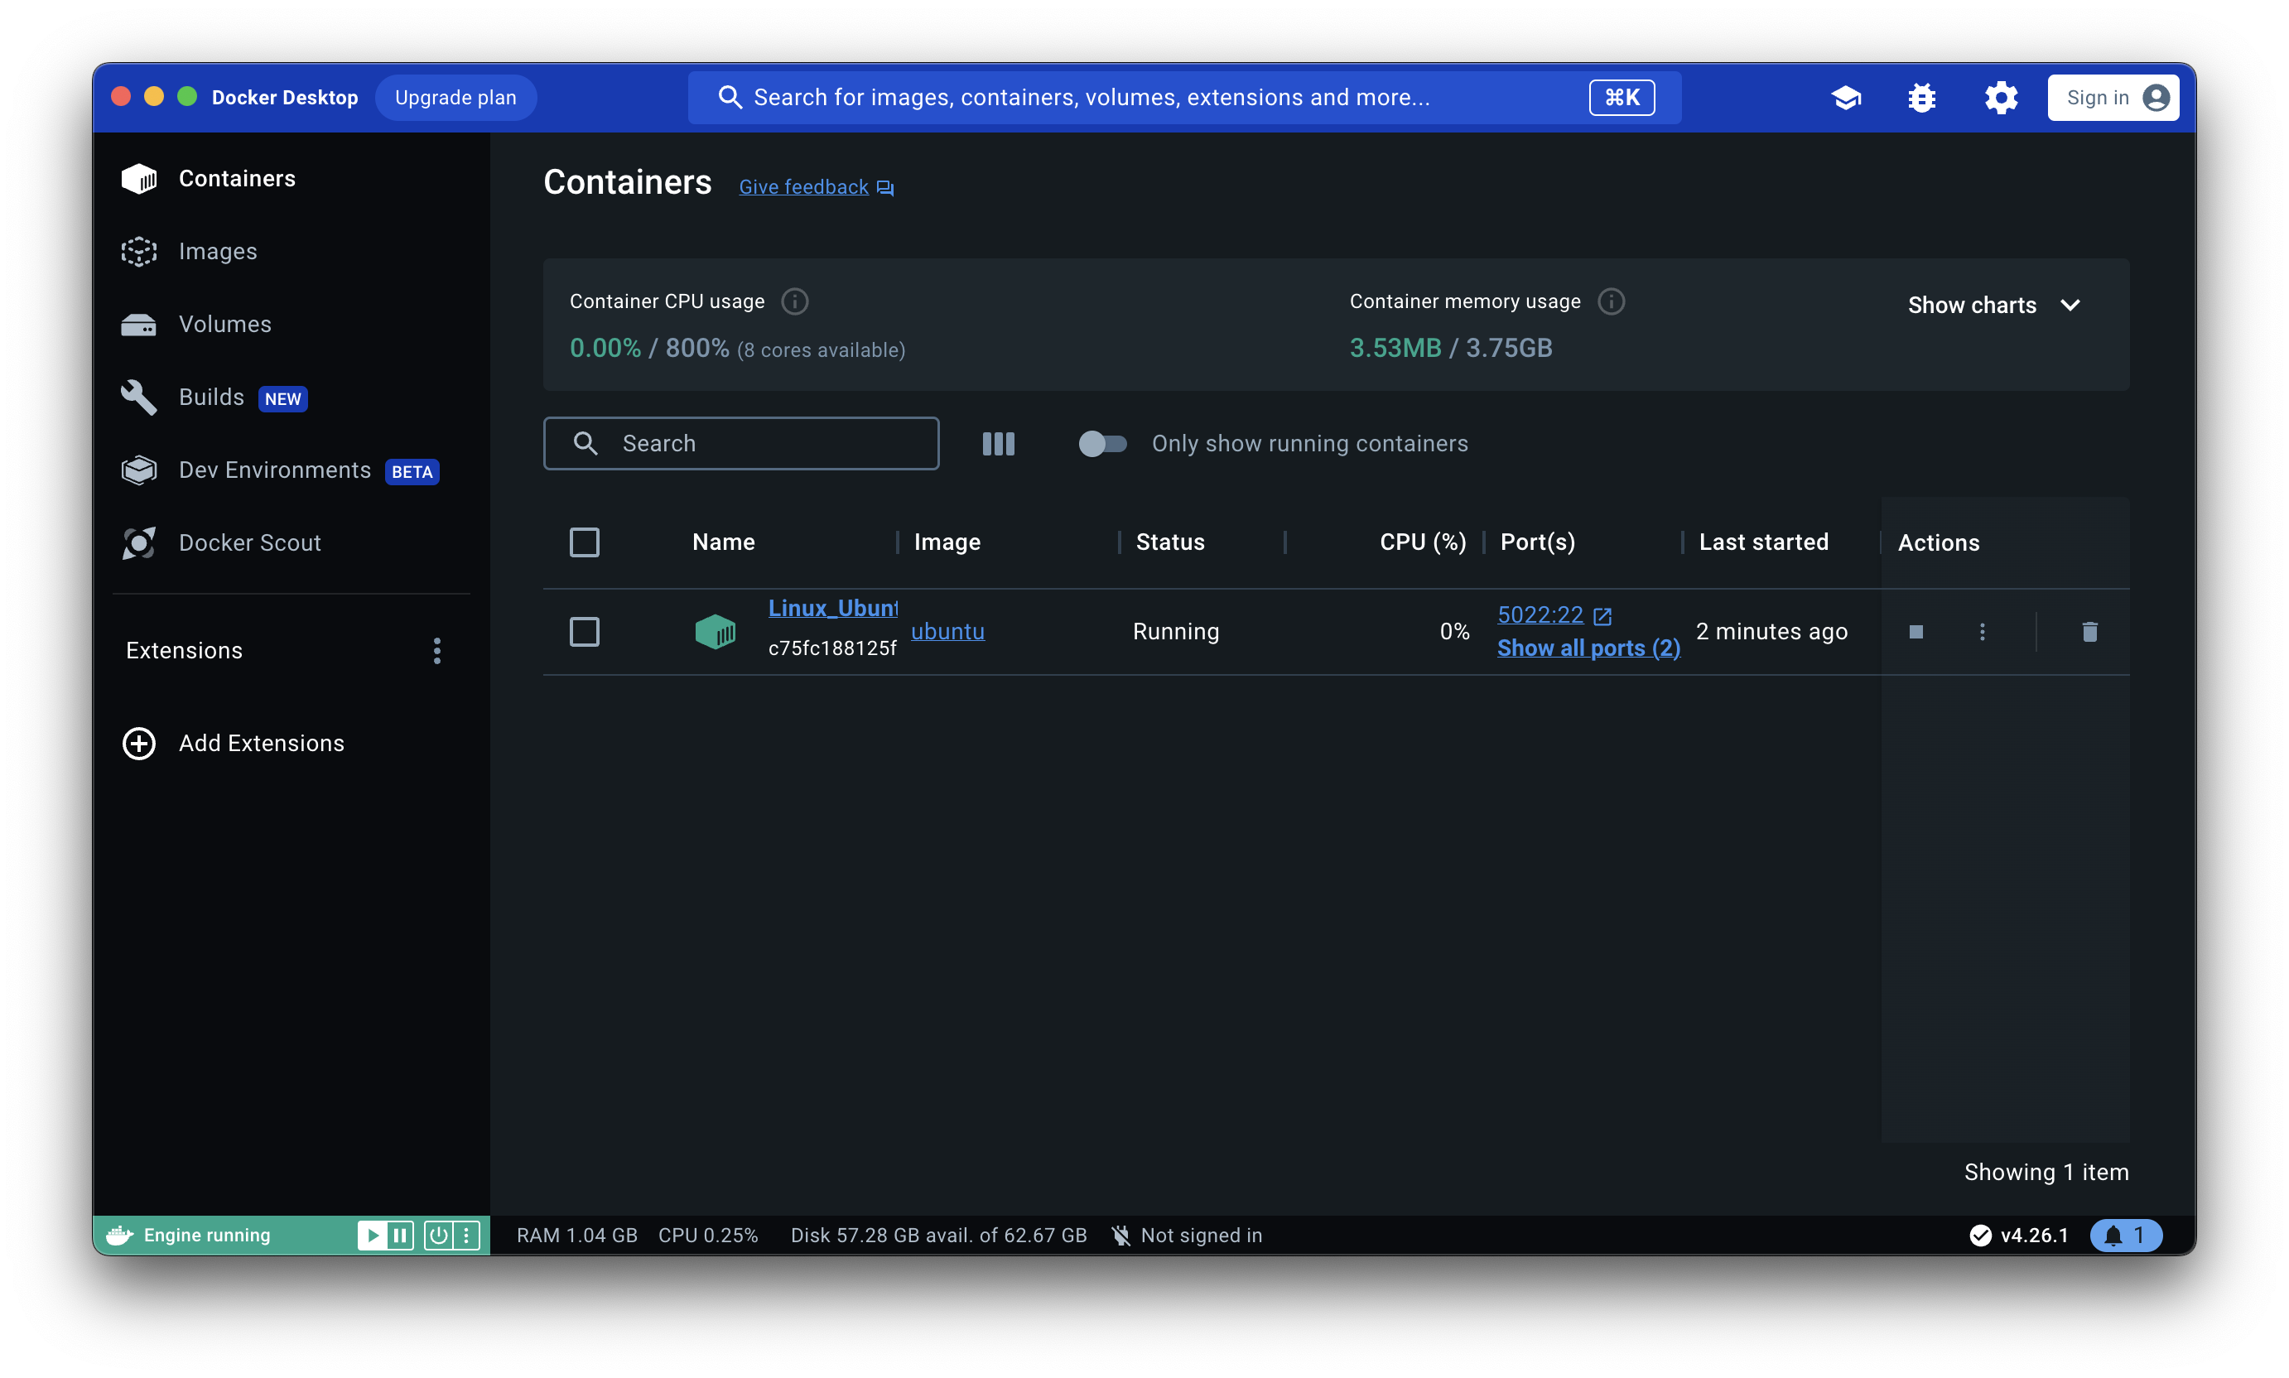Image resolution: width=2289 pixels, height=1378 pixels.
Task: Open notifications bell badge
Action: [2125, 1234]
